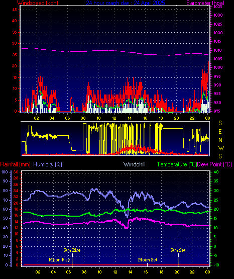Click the 25 windspeed scale value
The width and height of the screenshot is (234, 279).
[x=15, y=55]
